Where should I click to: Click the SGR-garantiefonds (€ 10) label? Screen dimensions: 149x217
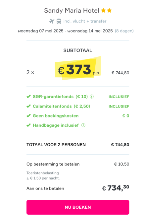(x=60, y=97)
